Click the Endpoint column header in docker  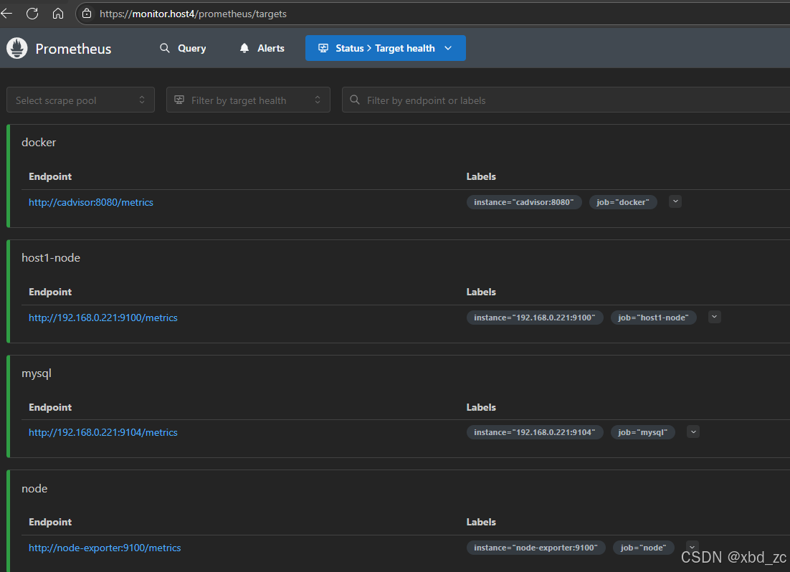click(x=50, y=176)
